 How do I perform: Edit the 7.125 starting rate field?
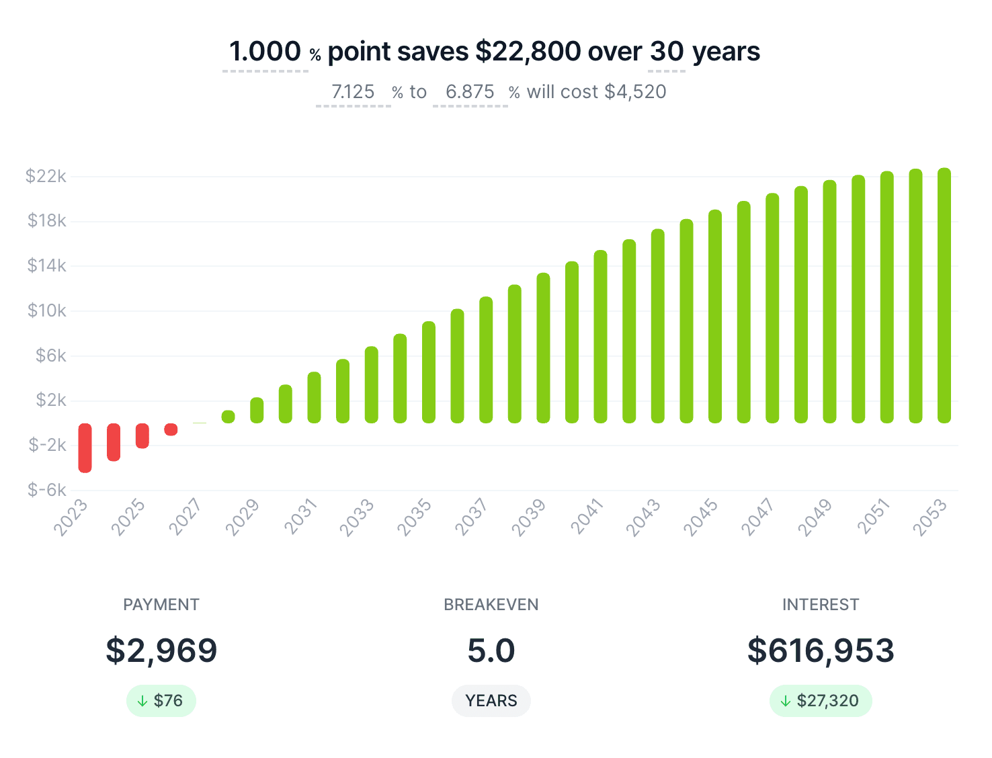pos(354,92)
